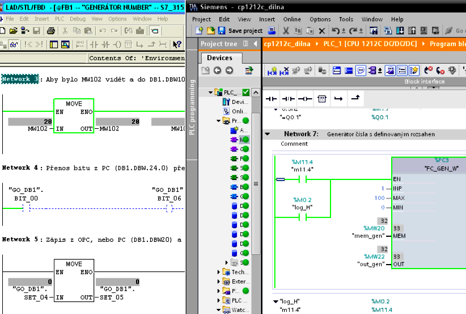
Task: Click Delete network icon in block editor
Action: coord(284,70)
